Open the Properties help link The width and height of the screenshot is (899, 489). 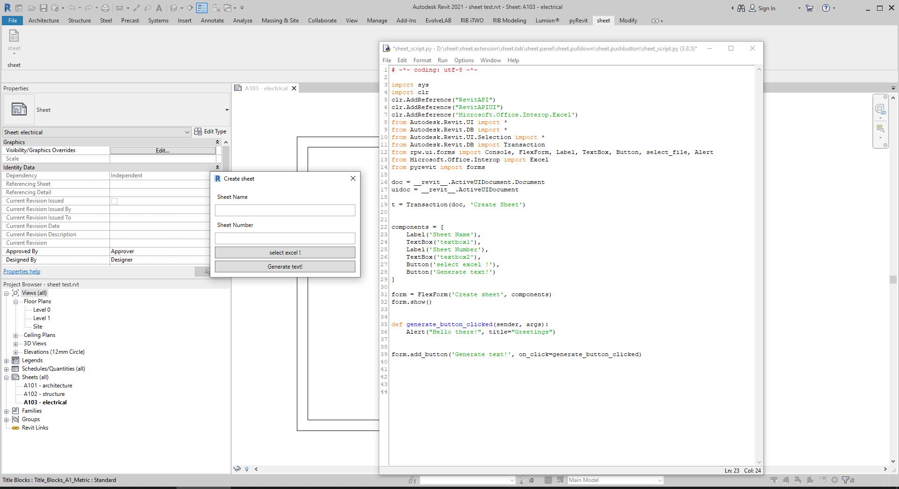pyautogui.click(x=22, y=271)
